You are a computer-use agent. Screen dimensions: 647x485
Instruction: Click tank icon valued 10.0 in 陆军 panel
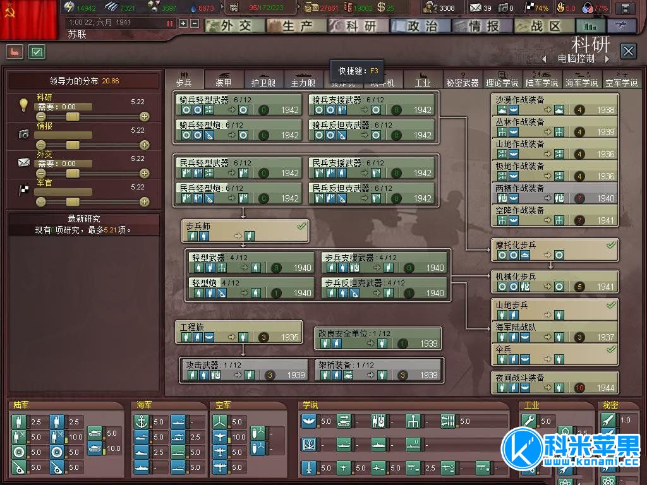pos(95,448)
